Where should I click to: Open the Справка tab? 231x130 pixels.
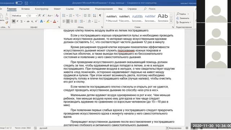(132, 9)
